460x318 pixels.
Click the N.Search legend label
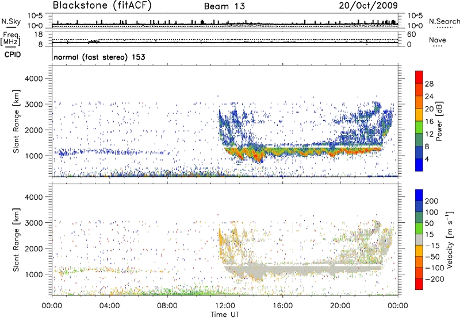coord(444,21)
